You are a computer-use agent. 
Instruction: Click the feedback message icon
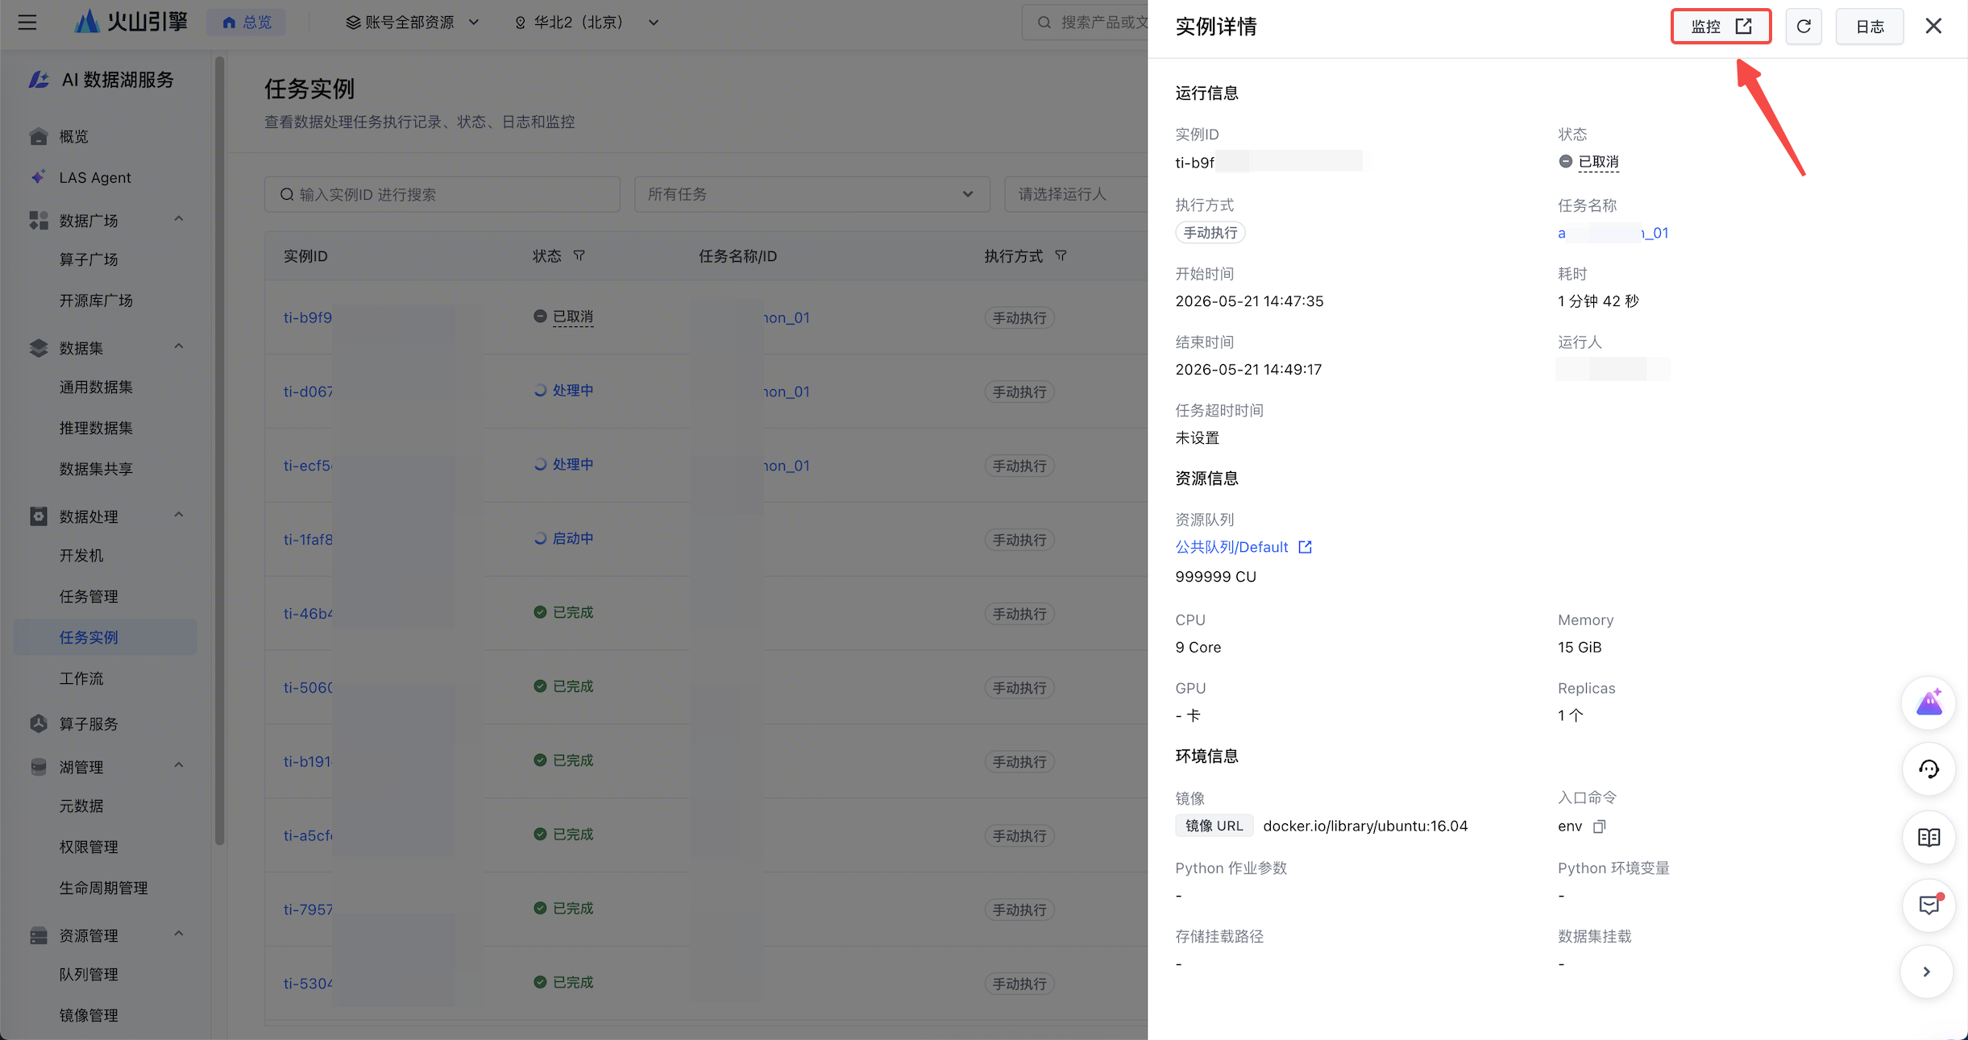(1929, 905)
